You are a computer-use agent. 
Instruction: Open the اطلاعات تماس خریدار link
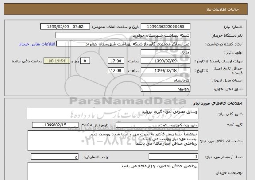point(37,44)
